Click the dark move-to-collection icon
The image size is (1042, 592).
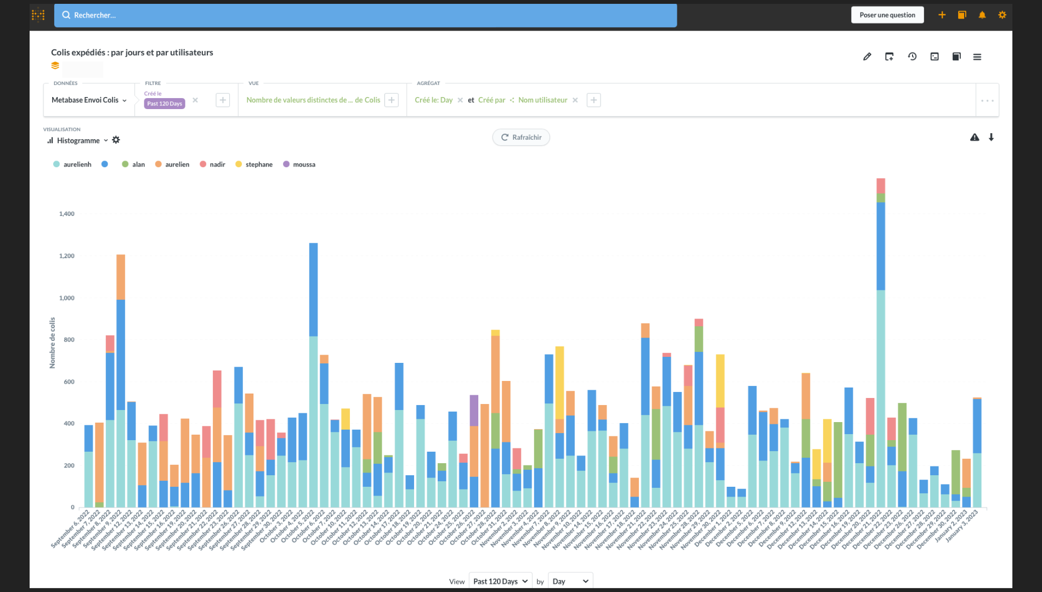tap(956, 56)
